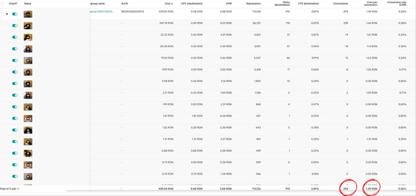Screen dimensions: 416x196
Task: Sort table by the Conversions column header
Action: pyautogui.click(x=340, y=3)
